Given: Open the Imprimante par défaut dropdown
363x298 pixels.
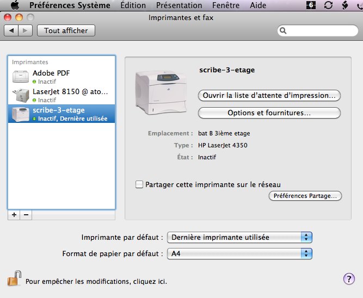Looking at the screenshot, I should click(x=239, y=237).
